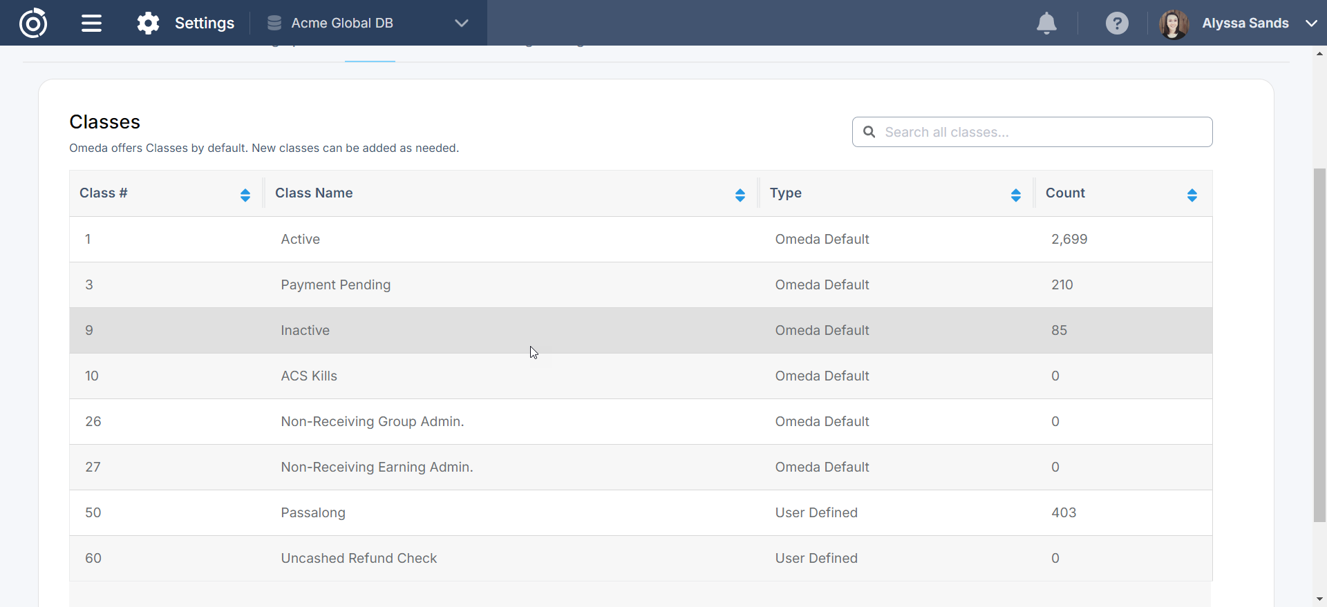Screen dimensions: 1327x607
Task: Click the vertical page scrollbar thumb
Action: pyautogui.click(x=1319, y=345)
